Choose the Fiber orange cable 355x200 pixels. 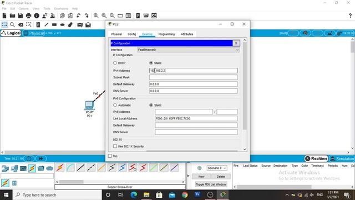pos(102,168)
